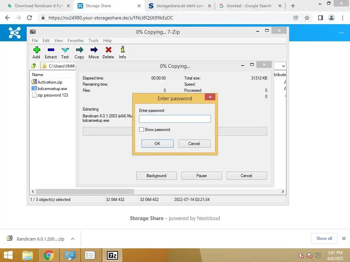Click the Action Center flag tray icon

[310, 256]
